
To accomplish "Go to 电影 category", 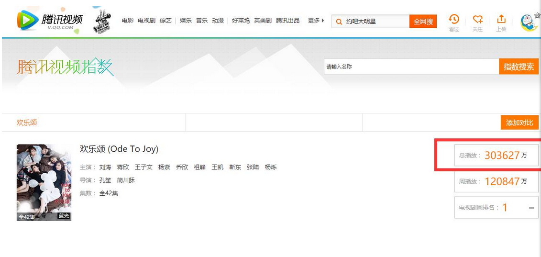I will pyautogui.click(x=128, y=21).
